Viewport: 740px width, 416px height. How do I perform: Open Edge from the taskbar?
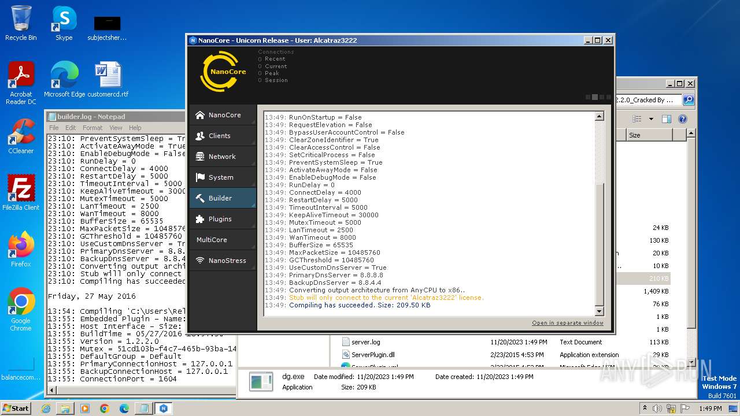[x=124, y=408]
